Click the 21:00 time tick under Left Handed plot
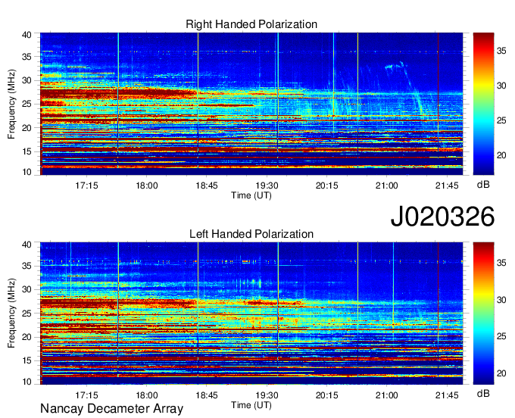The height and width of the screenshot is (418, 515). point(386,395)
